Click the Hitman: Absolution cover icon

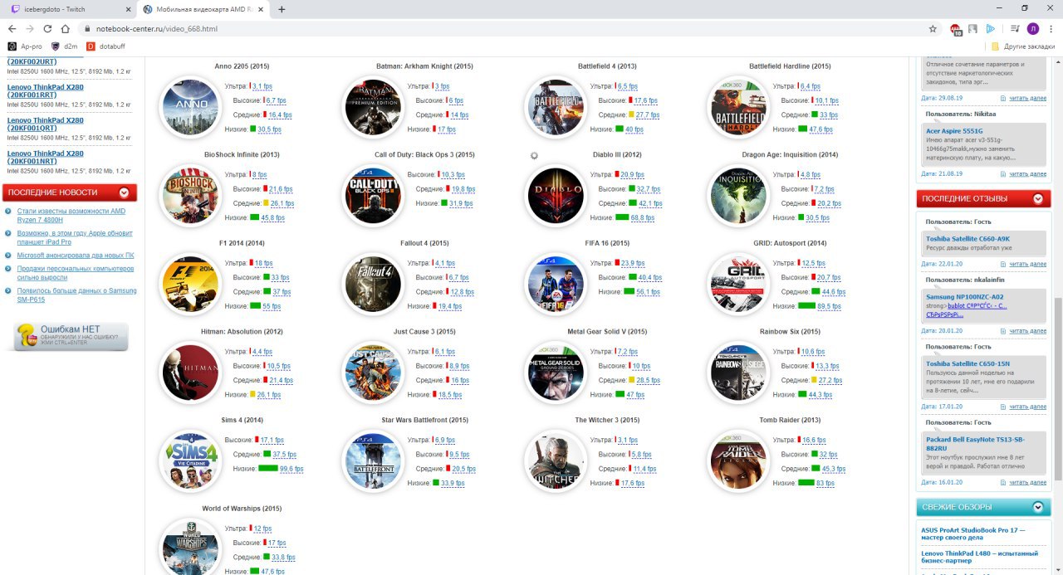click(190, 373)
